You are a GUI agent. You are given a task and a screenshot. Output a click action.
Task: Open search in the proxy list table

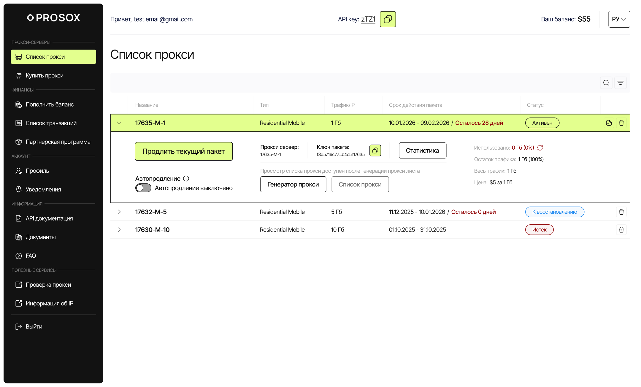click(606, 83)
